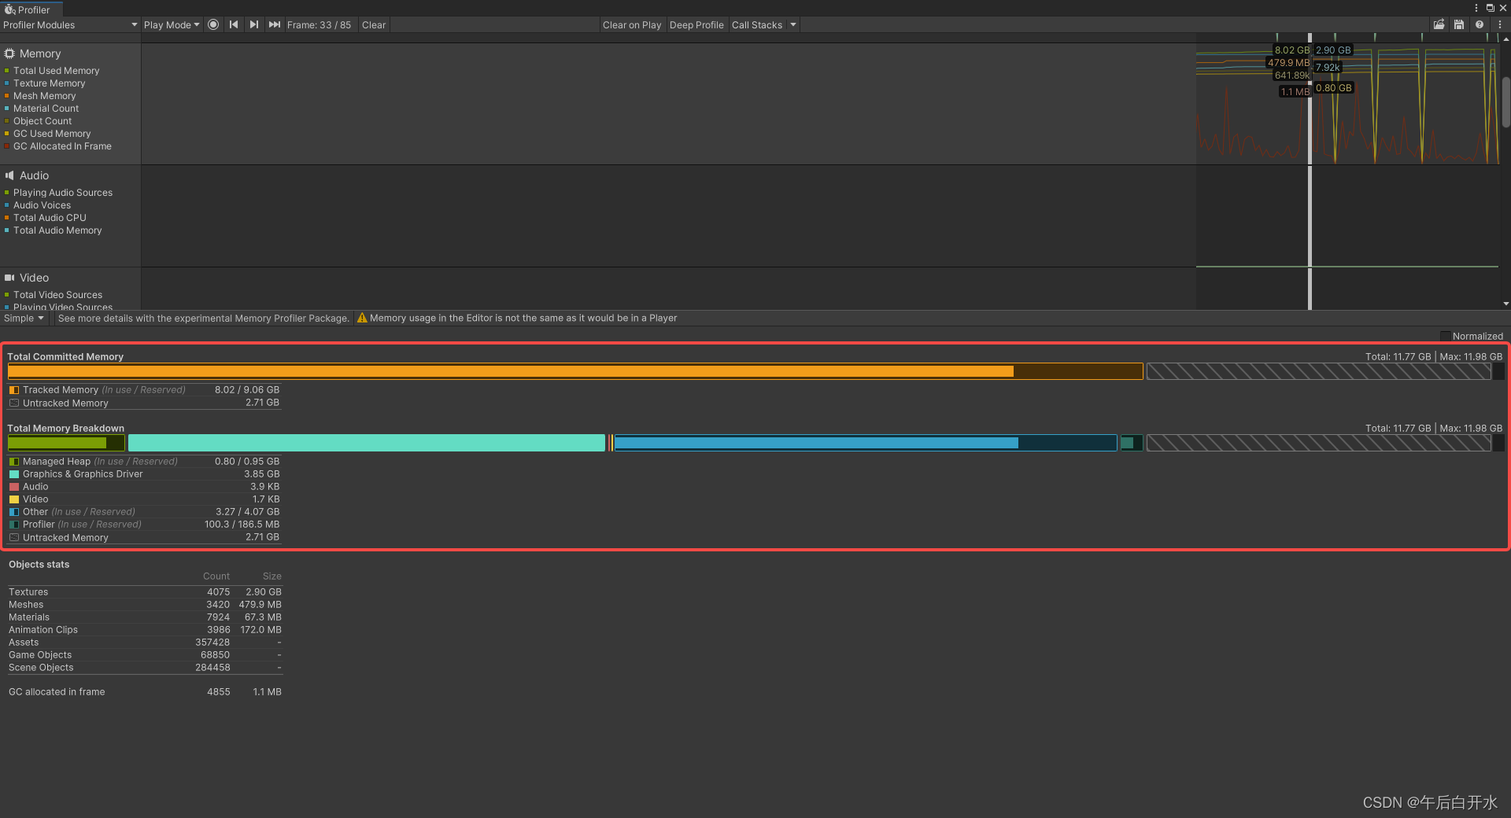This screenshot has width=1511, height=818.
Task: Open the load profile data icon
Action: tap(1439, 24)
